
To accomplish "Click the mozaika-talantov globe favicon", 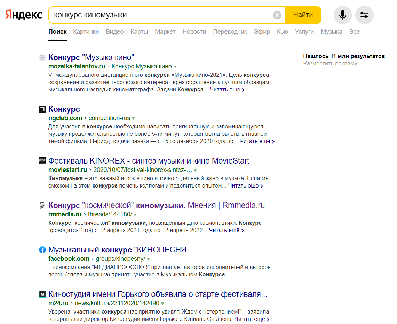I will [42, 57].
